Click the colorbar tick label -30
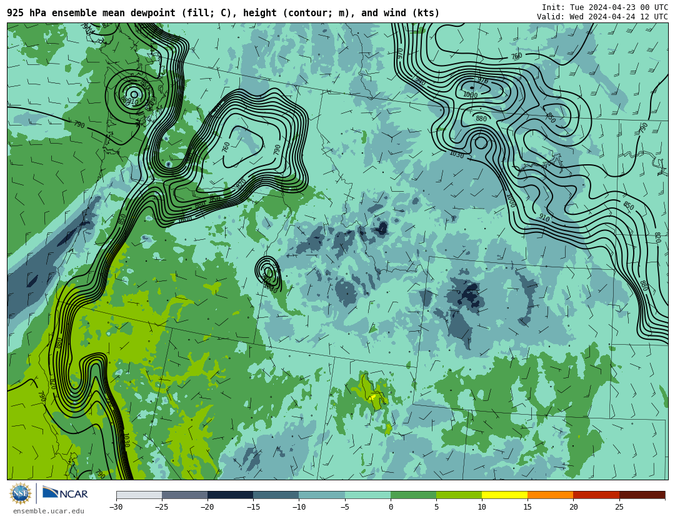The image size is (675, 519). pos(116,507)
